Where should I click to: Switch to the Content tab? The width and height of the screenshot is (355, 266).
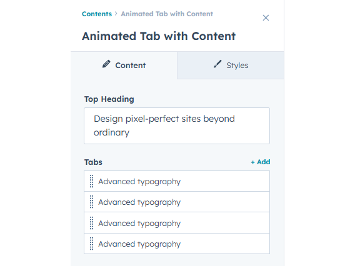(x=124, y=66)
